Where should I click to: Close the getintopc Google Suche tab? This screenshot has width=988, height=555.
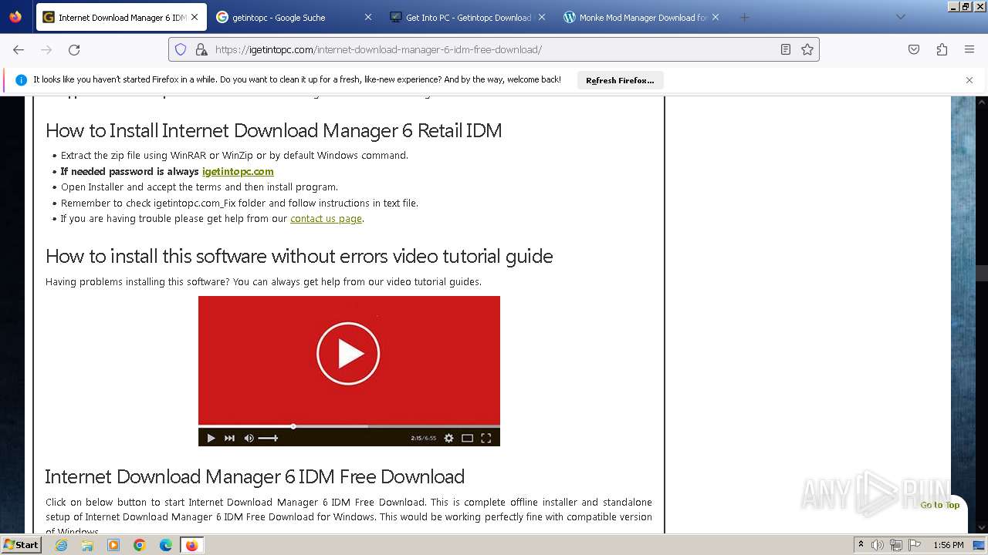click(368, 17)
